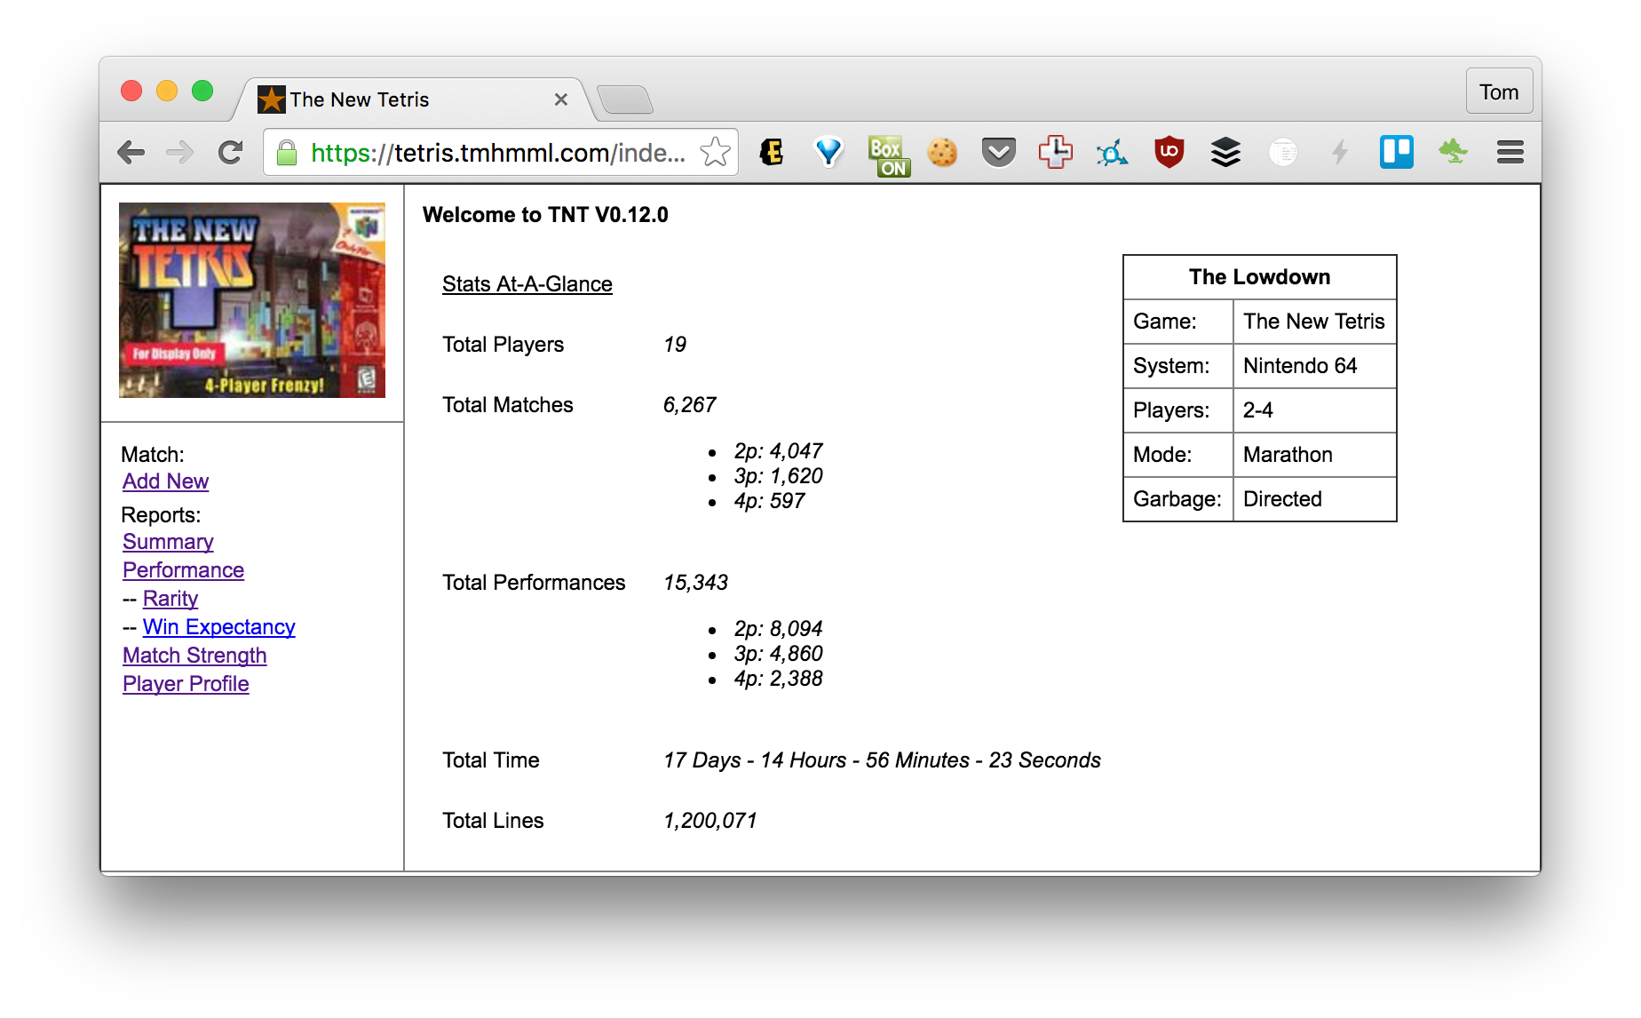The image size is (1641, 1018).
Task: Close the The New Tetris tab
Action: [x=561, y=99]
